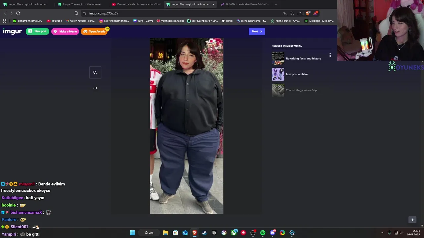Open That strategy was a flop post
This screenshot has height=238, width=424.
[x=302, y=90]
